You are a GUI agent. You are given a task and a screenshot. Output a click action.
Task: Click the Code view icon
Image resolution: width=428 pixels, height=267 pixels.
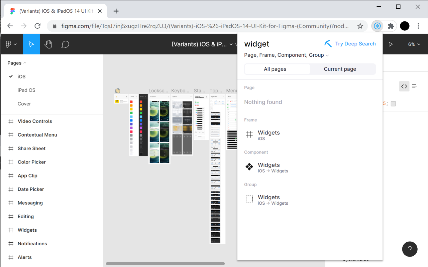(x=404, y=86)
